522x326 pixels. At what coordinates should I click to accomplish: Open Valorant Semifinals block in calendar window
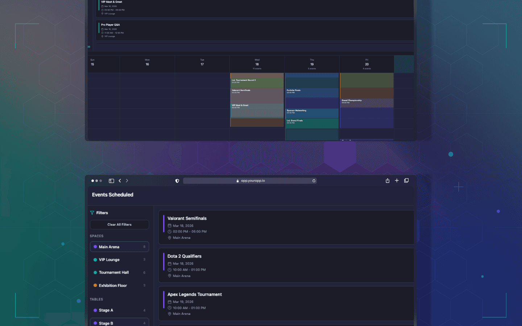[257, 95]
